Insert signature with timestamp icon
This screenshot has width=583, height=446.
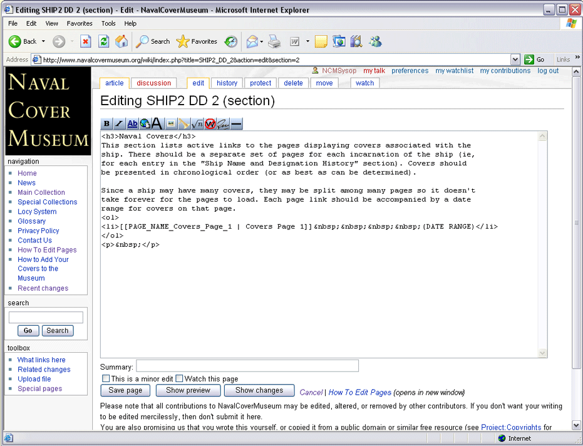223,124
